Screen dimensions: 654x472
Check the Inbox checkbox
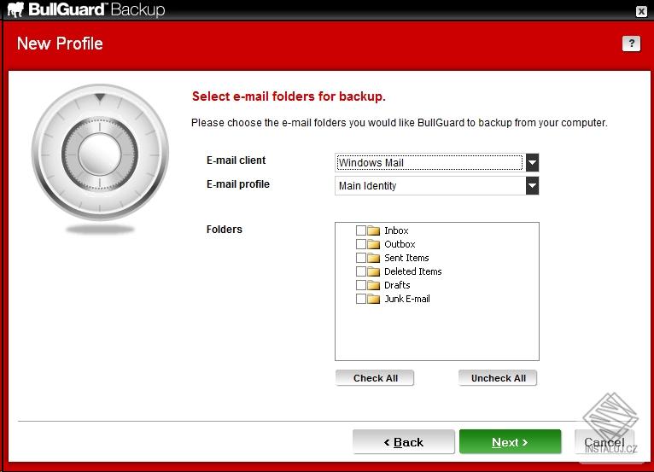[361, 230]
